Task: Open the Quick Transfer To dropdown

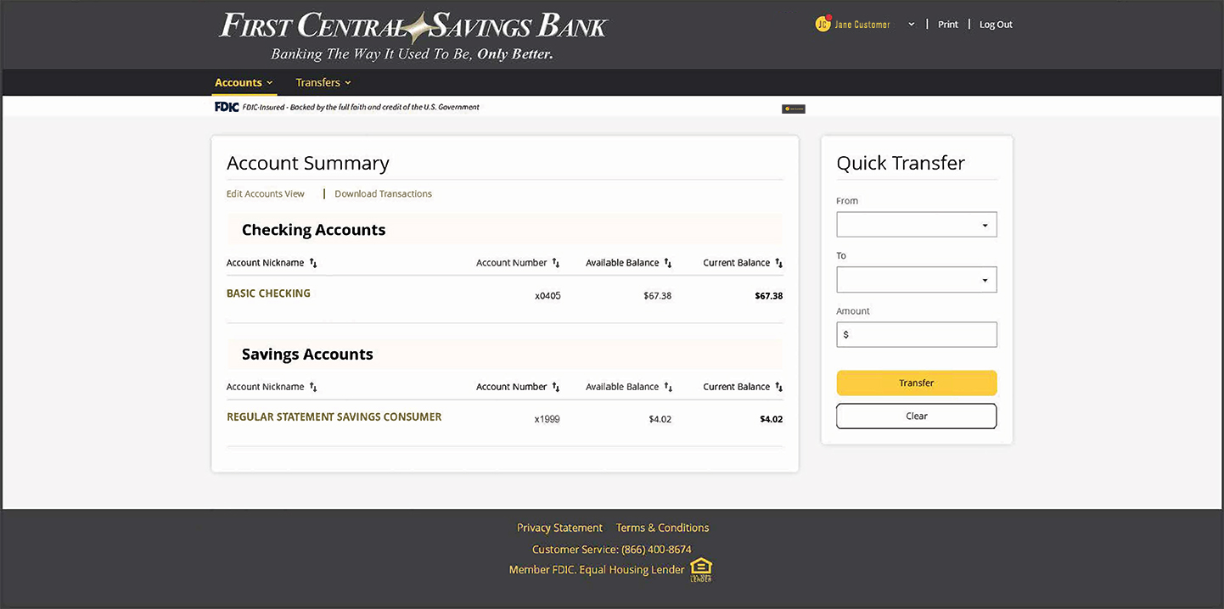Action: tap(916, 280)
